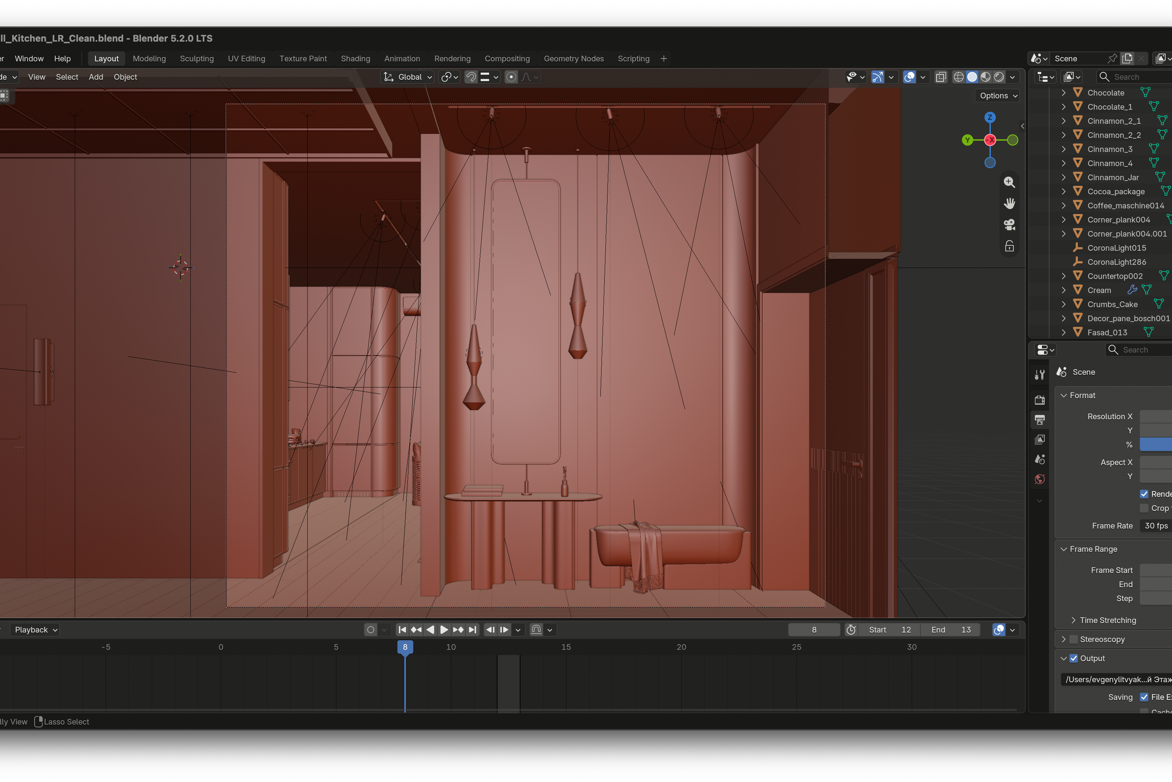Screen dimensions: 1172x782
Task: Open viewport Object menu
Action: coord(125,77)
